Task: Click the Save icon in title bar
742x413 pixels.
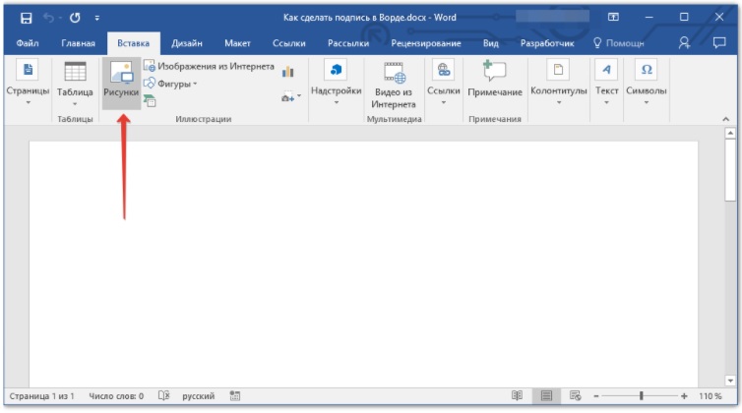Action: [27, 17]
